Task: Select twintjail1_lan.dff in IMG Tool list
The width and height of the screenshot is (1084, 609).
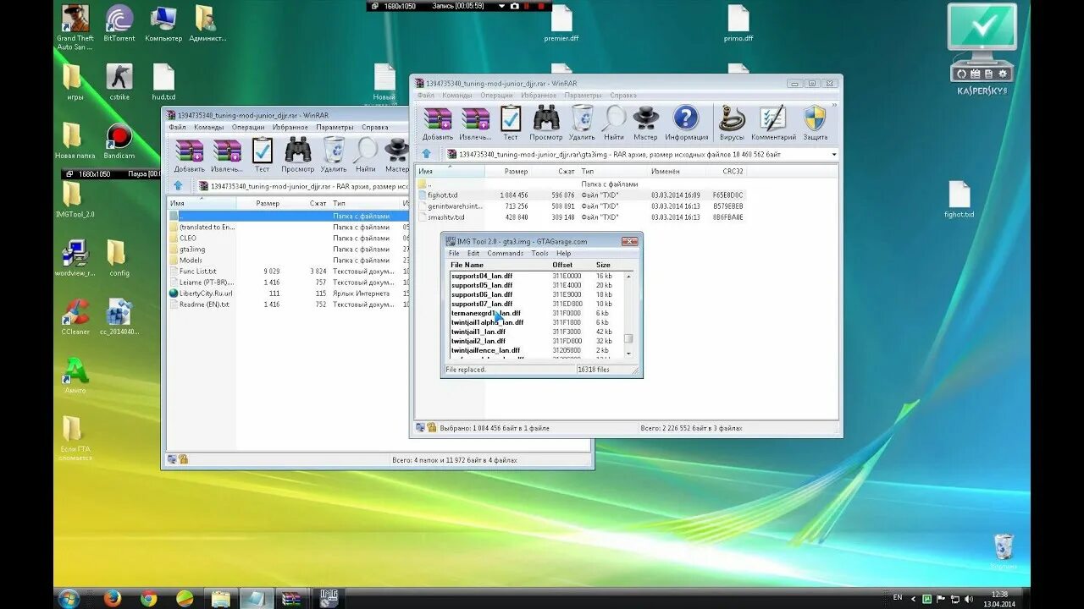Action: click(478, 332)
